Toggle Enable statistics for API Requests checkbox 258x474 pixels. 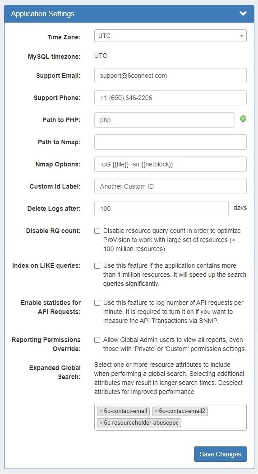coord(97,303)
